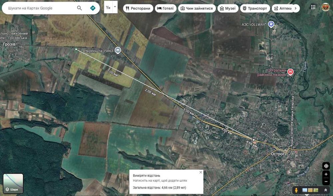The image size is (333, 196).
Task: Click the АЗС OLLWAY gas station pin
Action: (x=271, y=24)
